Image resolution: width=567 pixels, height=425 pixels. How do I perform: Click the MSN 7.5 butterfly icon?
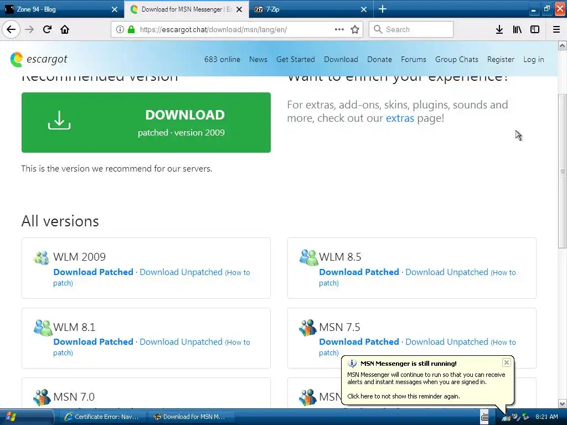pyautogui.click(x=308, y=328)
